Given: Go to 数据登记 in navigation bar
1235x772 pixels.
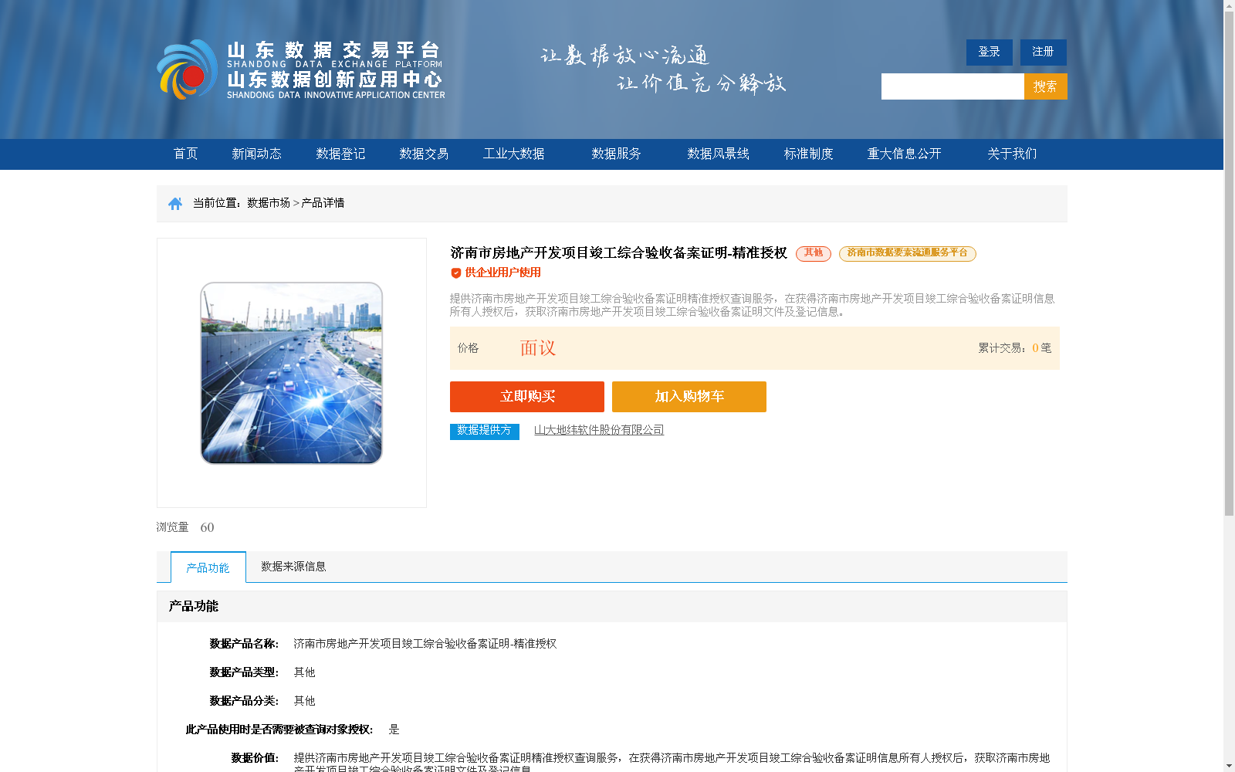Looking at the screenshot, I should pos(340,154).
